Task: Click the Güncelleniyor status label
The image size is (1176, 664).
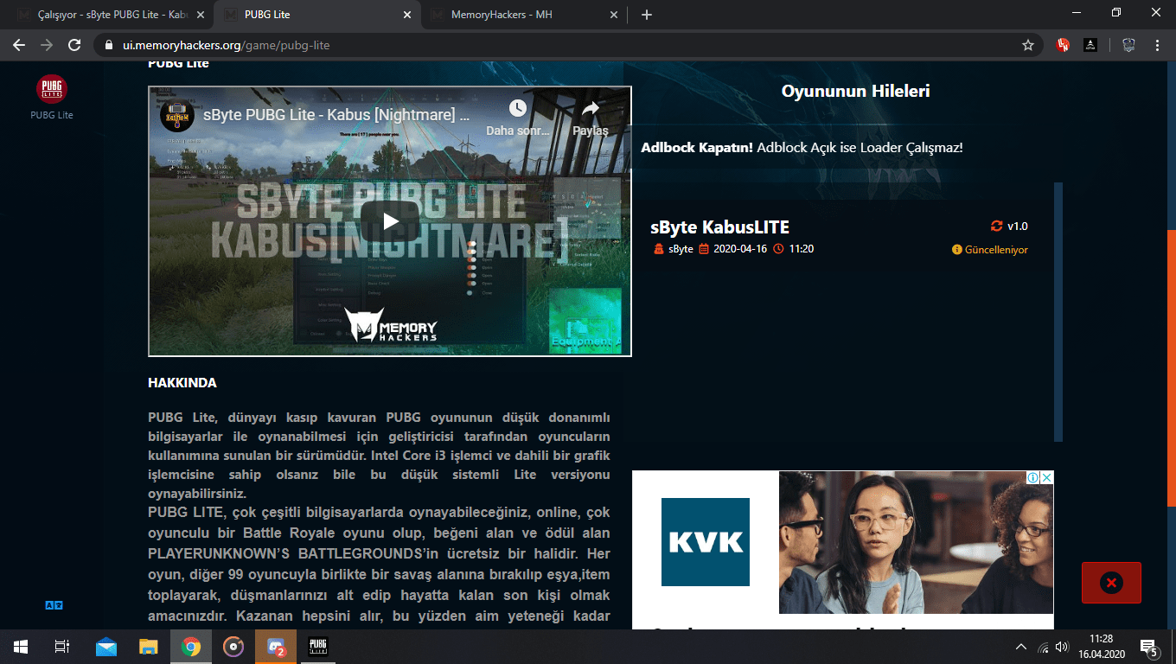Action: (x=990, y=250)
